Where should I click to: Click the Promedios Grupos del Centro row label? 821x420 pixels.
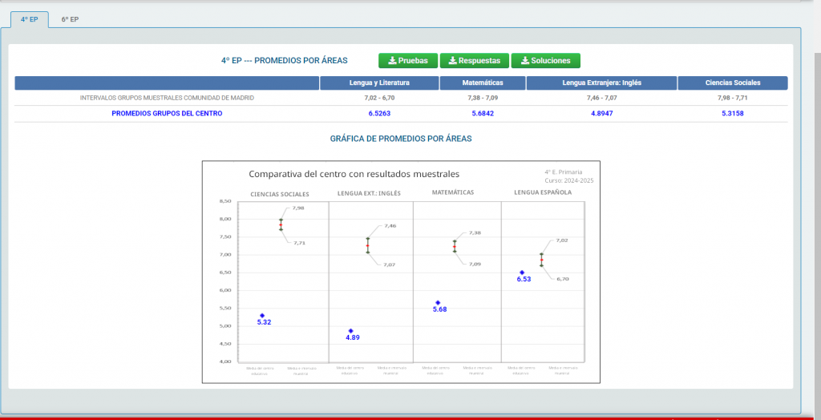[167, 113]
